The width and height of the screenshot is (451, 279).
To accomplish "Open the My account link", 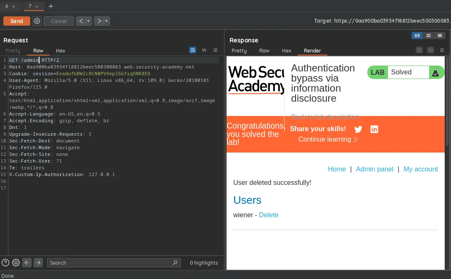I will (x=420, y=169).
